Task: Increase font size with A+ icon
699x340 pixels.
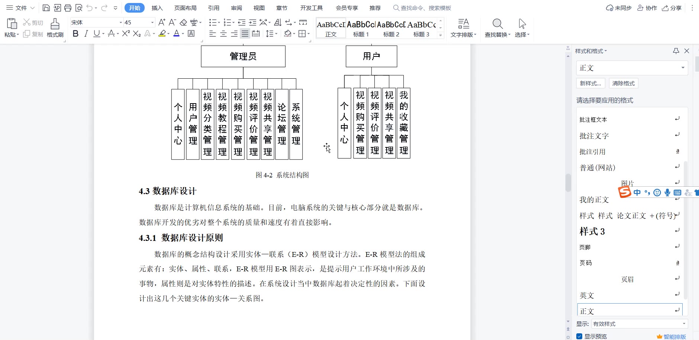Action: (162, 22)
